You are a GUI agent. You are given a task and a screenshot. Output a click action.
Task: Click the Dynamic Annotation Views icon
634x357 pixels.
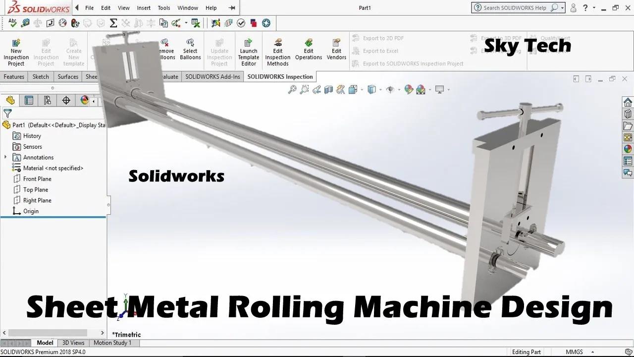340,89
